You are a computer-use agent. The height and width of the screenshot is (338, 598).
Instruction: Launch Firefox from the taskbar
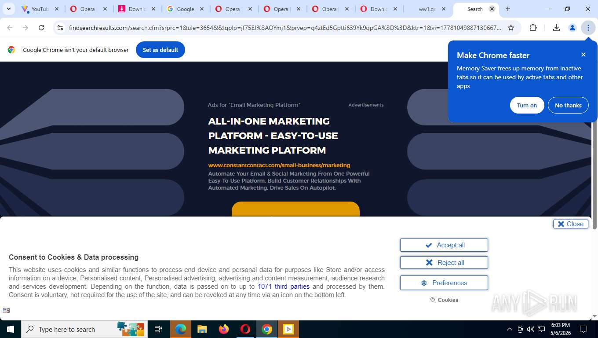click(x=224, y=329)
